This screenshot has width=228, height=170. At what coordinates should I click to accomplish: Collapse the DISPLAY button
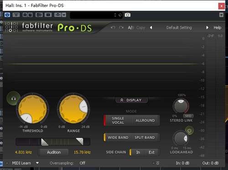(x=131, y=100)
